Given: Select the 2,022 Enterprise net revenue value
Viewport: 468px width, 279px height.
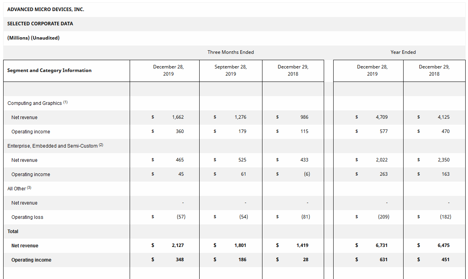Looking at the screenshot, I should click(382, 160).
